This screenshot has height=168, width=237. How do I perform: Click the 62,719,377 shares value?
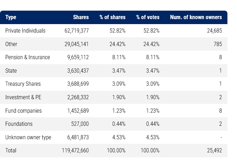click(x=75, y=31)
